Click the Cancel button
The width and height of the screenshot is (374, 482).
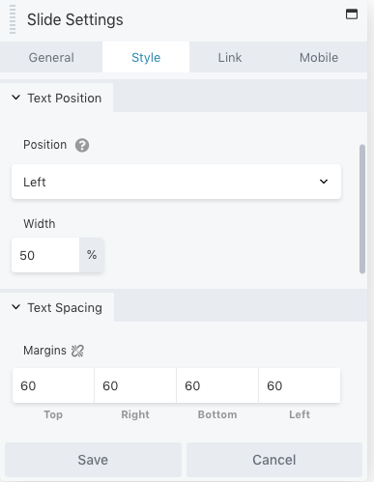click(274, 460)
